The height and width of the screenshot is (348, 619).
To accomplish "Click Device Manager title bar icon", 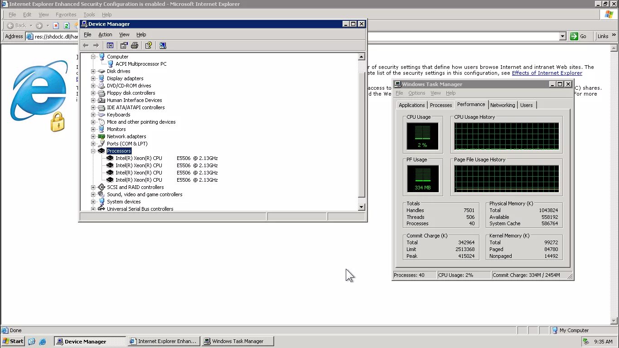I will 84,24.
